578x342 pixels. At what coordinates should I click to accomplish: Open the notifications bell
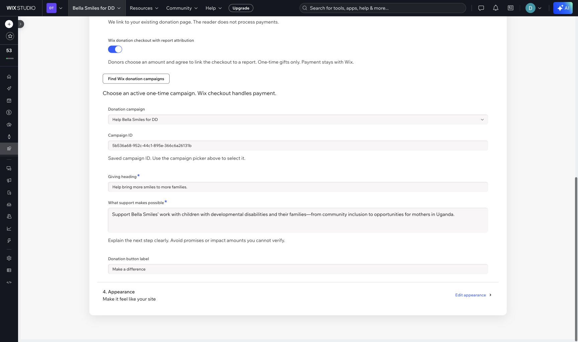coord(496,8)
